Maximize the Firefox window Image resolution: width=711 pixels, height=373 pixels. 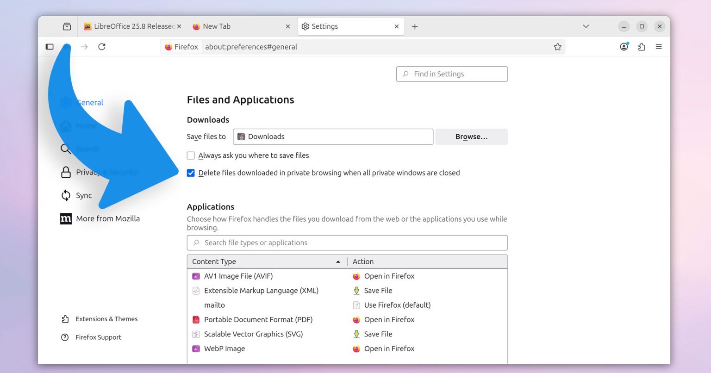point(642,26)
